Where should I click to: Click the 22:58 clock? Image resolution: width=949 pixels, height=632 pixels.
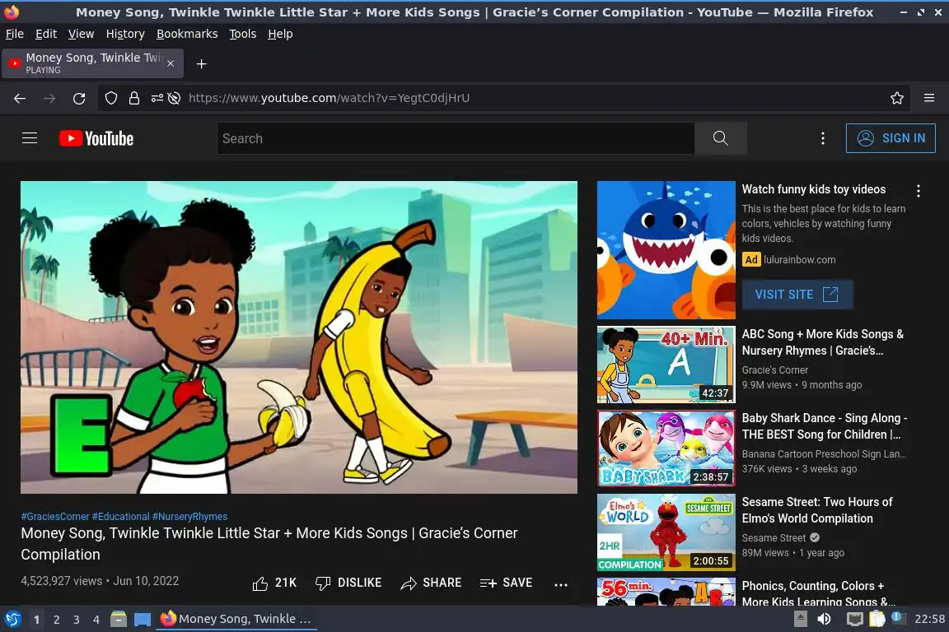[x=929, y=619]
